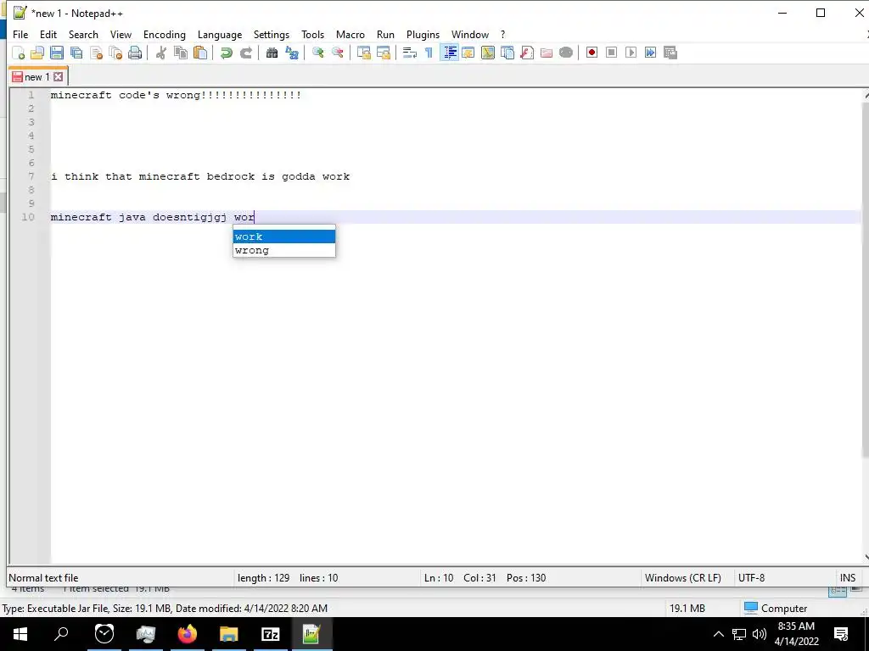Click the Windows Start button
The width and height of the screenshot is (869, 651).
[x=20, y=634]
